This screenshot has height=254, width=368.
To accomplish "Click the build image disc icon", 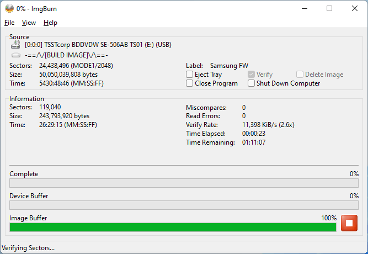I will (16, 55).
